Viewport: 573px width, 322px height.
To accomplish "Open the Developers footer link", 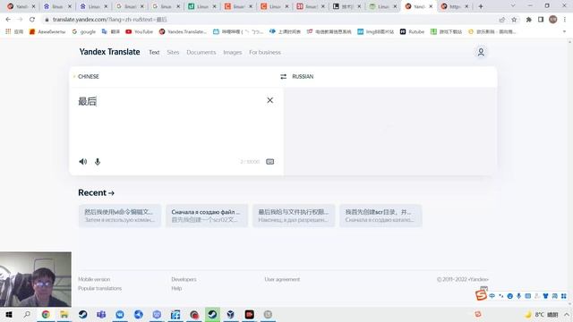I will pyautogui.click(x=184, y=279).
